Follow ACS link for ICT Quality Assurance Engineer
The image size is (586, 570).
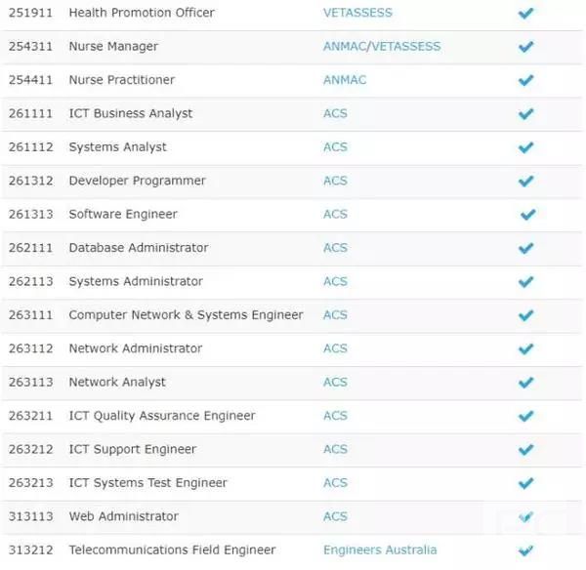tap(335, 416)
